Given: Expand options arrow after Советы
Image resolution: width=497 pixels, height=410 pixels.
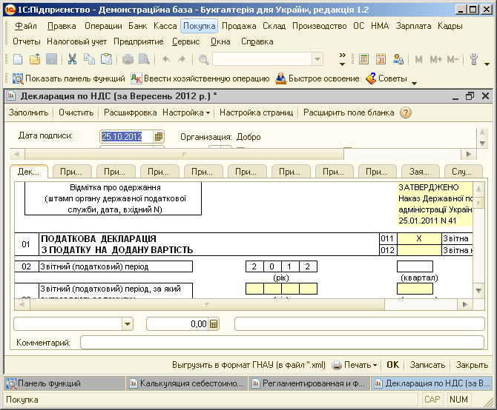Looking at the screenshot, I should point(414,84).
